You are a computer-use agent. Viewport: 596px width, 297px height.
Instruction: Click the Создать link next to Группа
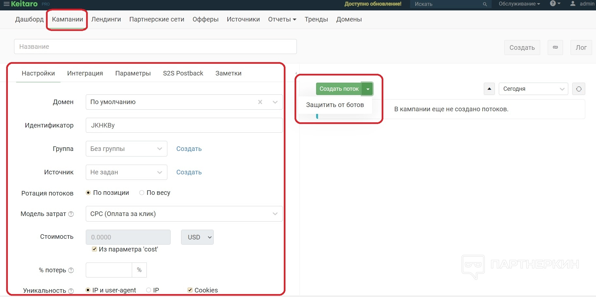189,149
